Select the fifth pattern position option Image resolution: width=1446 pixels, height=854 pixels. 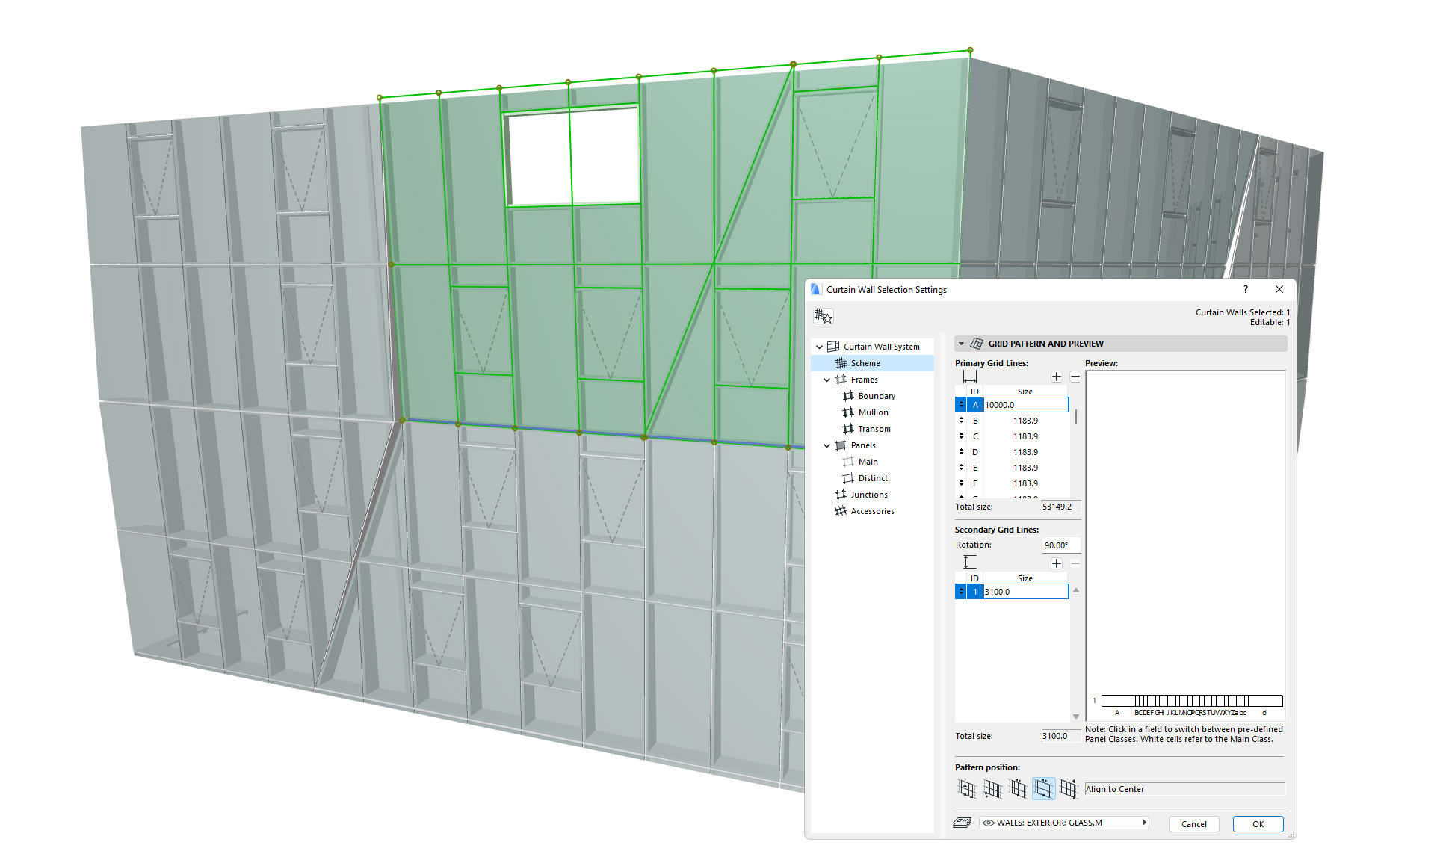pos(1069,789)
